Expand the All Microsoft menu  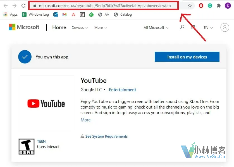click(156, 28)
